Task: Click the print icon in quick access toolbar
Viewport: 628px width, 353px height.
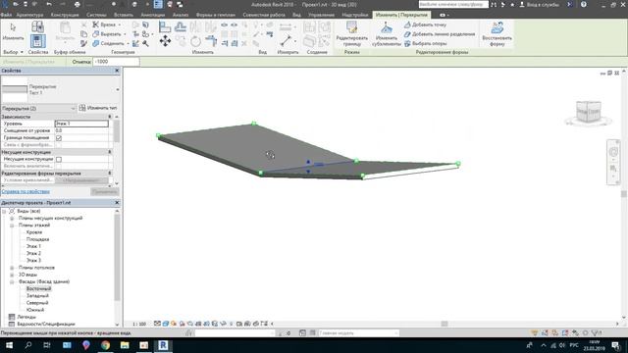Action: [77, 4]
